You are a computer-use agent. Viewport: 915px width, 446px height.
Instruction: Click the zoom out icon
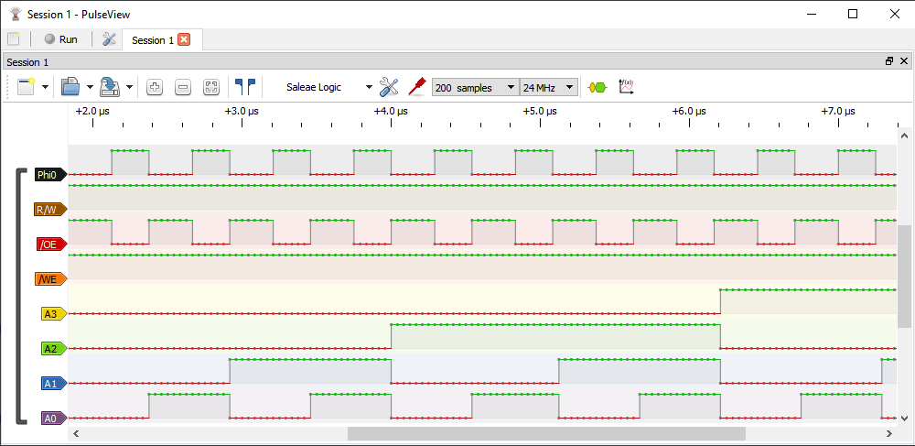(183, 87)
